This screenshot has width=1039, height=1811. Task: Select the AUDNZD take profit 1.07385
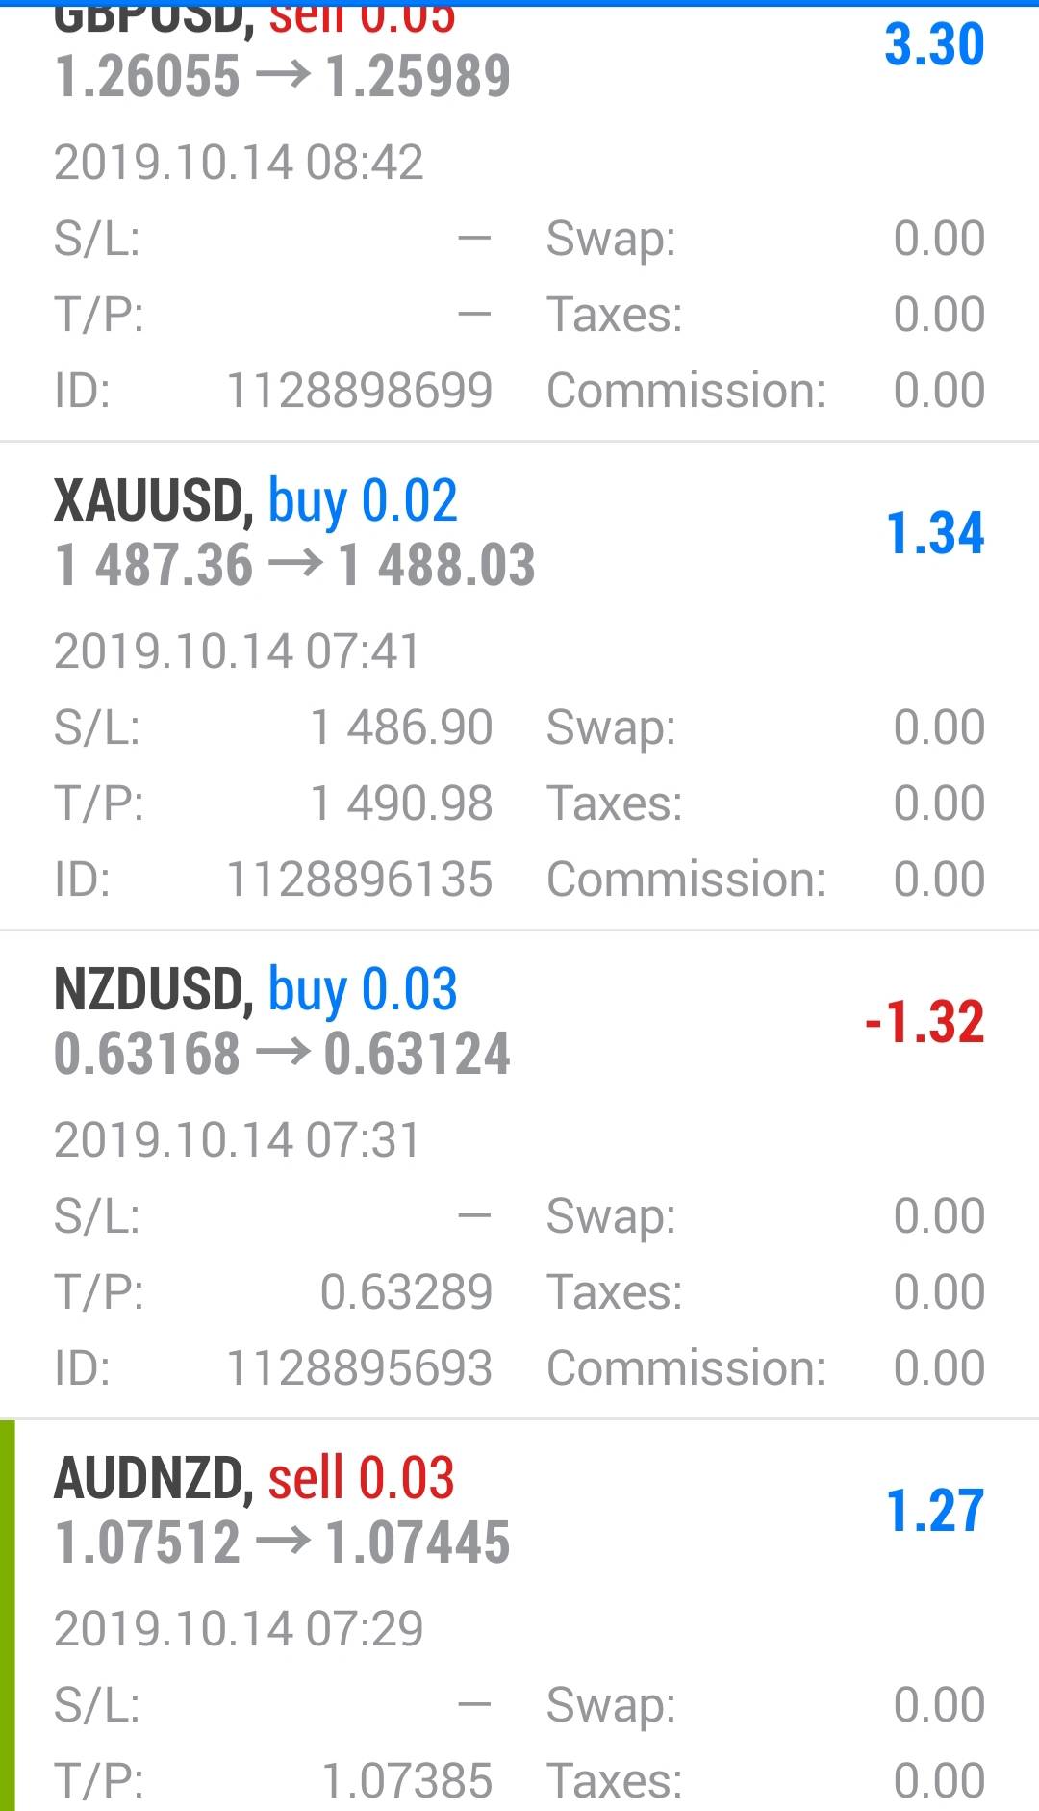(406, 1781)
